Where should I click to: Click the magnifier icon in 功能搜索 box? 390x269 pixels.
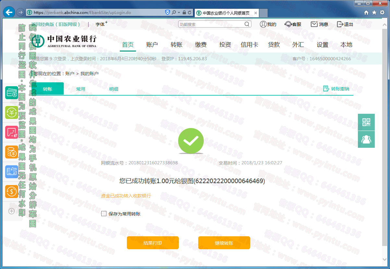coord(247,24)
